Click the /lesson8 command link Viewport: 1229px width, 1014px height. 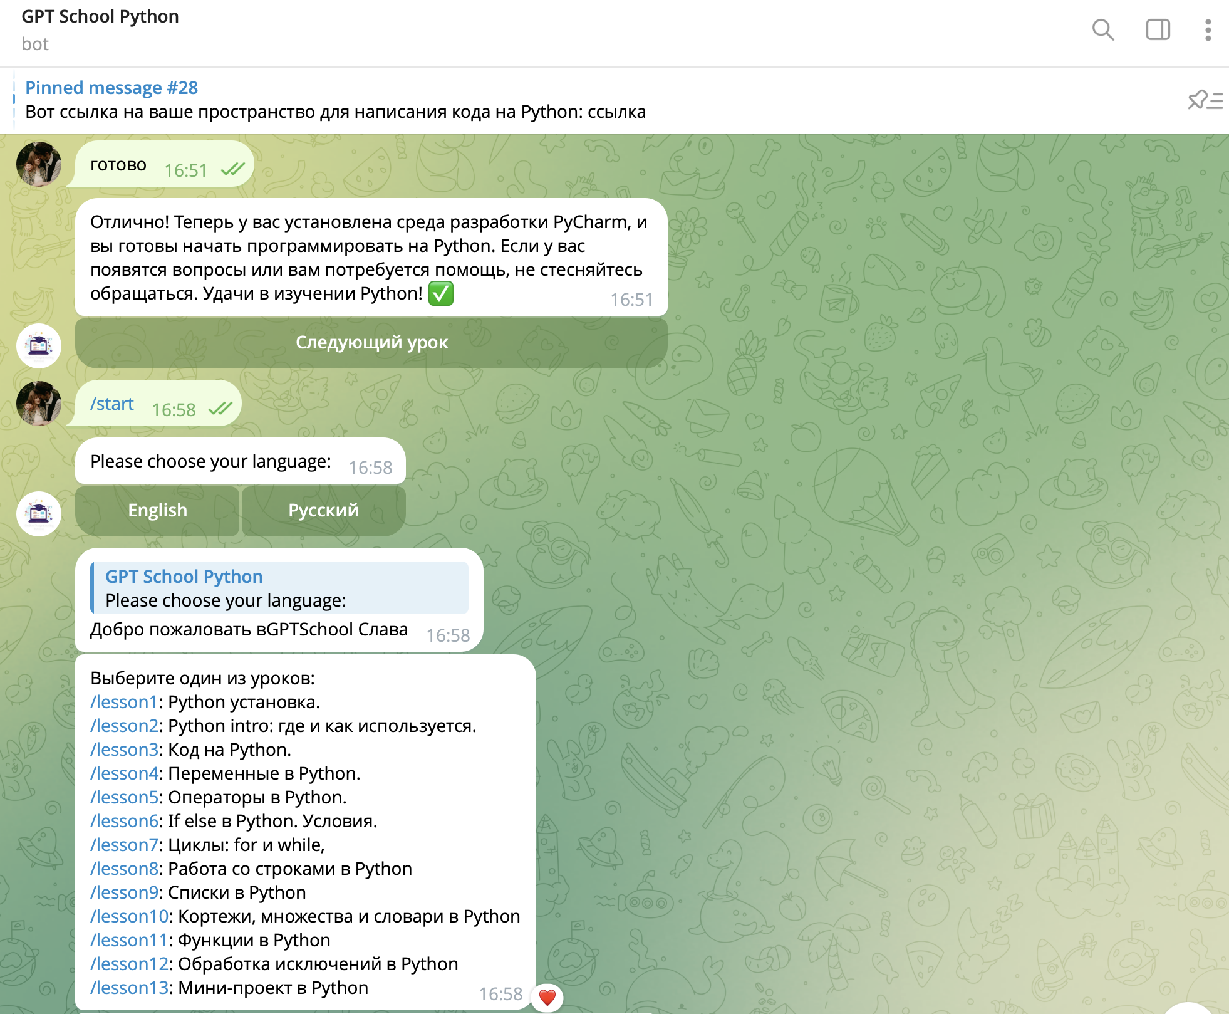124,869
